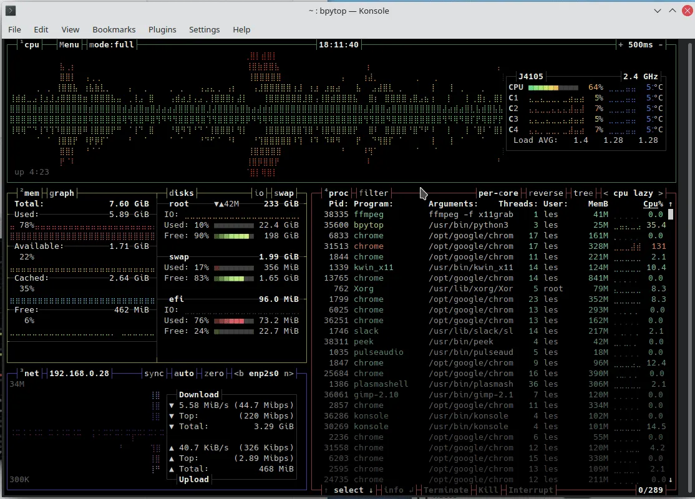Open the Plugins menu
The height and width of the screenshot is (499, 695).
tap(162, 29)
